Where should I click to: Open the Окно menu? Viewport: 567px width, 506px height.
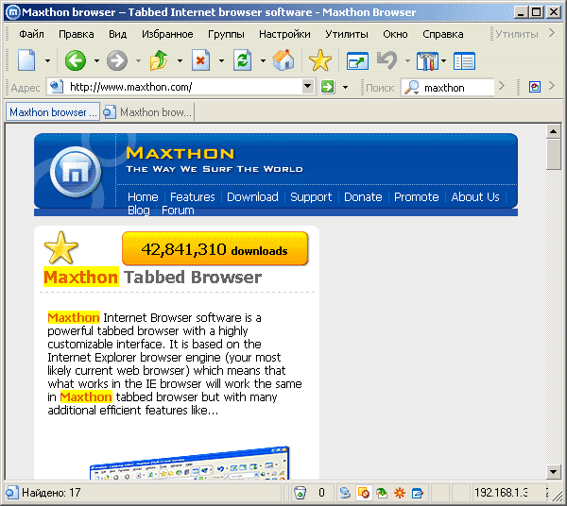395,34
